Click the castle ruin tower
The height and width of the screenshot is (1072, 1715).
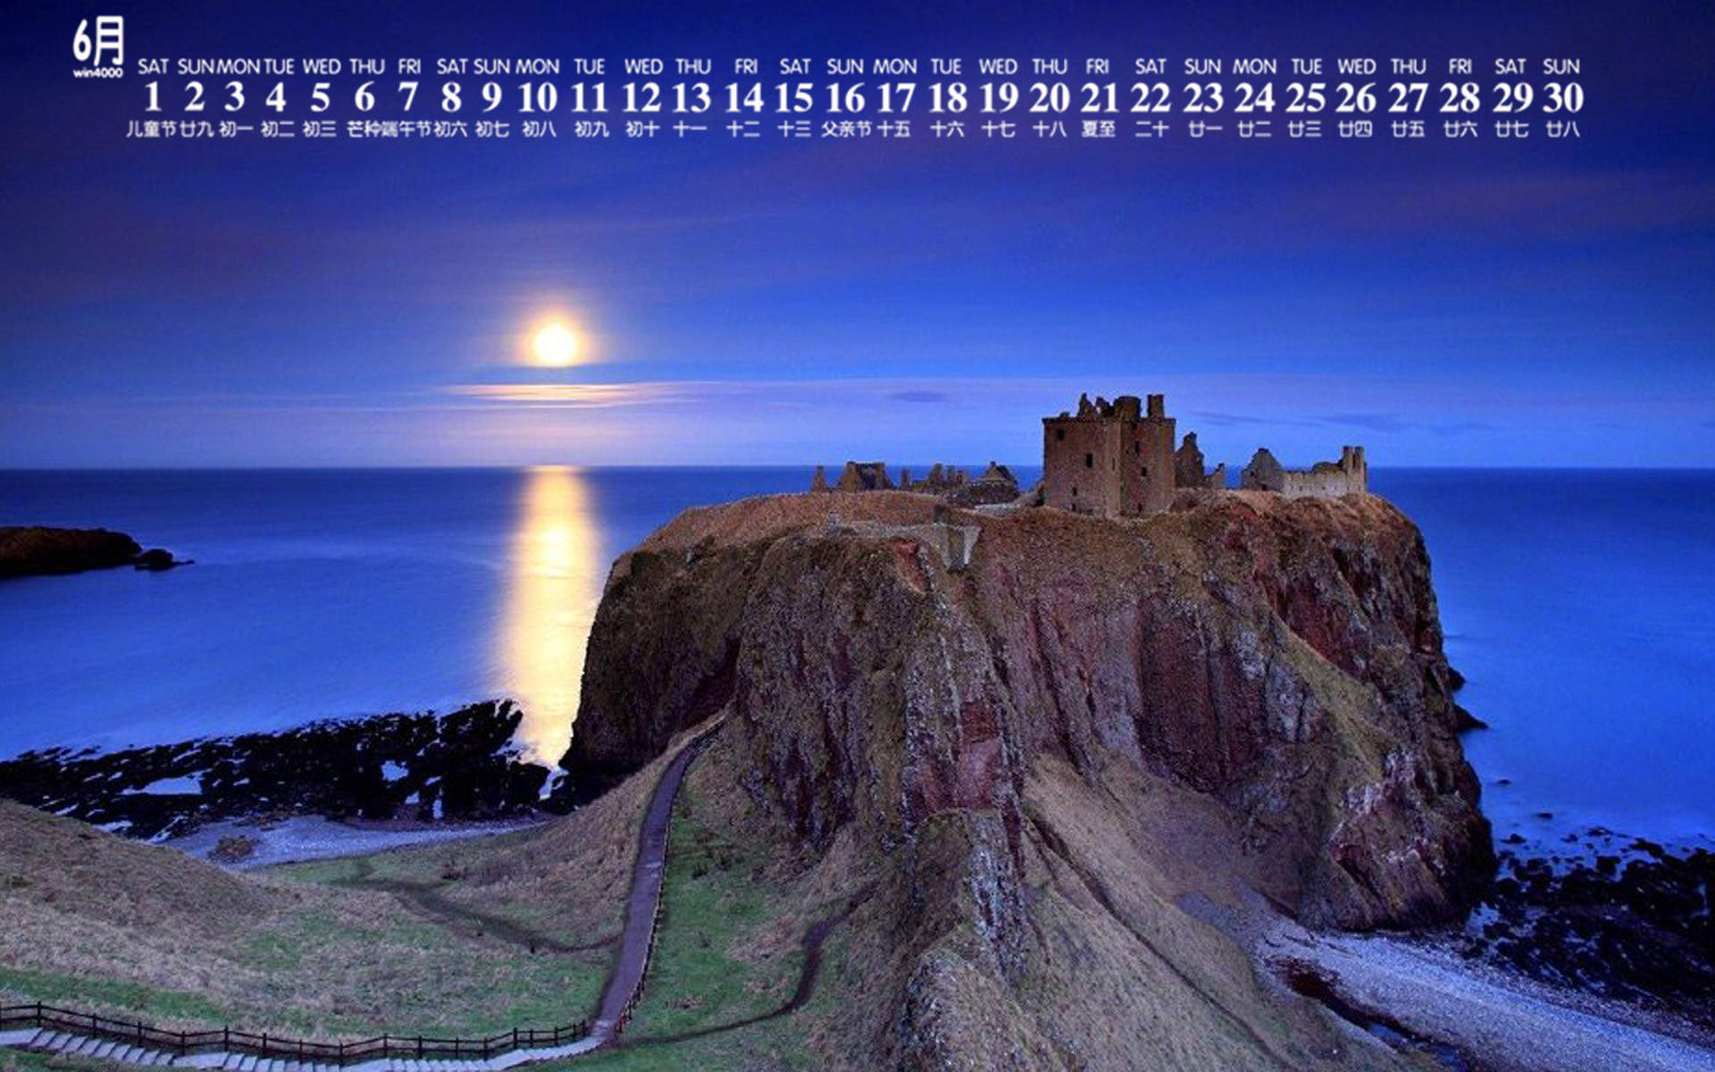coord(1108,456)
